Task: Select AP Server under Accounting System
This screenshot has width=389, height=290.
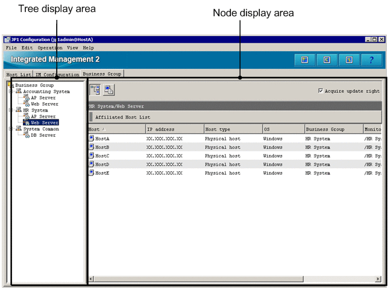Action: [x=43, y=98]
